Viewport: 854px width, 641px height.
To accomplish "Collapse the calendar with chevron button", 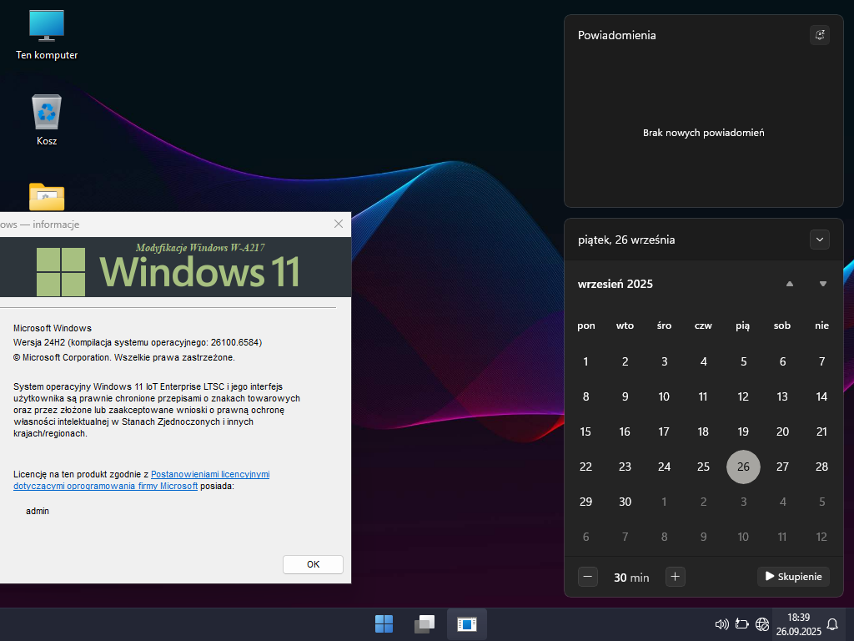I will (x=820, y=240).
